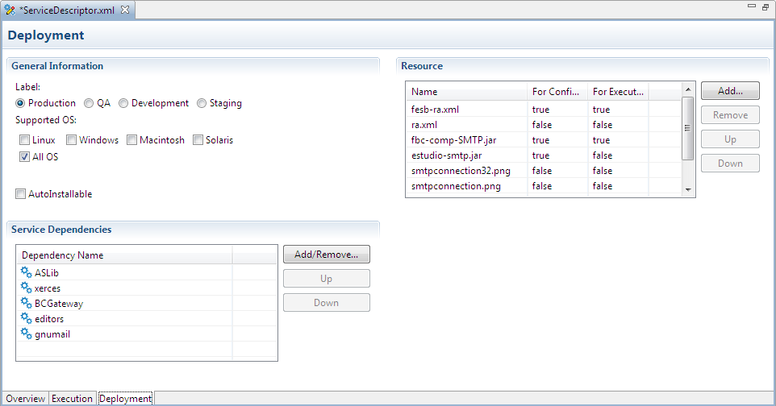Enable the Linux supported OS checkbox
Screen dimensions: 776x406
pyautogui.click(x=25, y=140)
